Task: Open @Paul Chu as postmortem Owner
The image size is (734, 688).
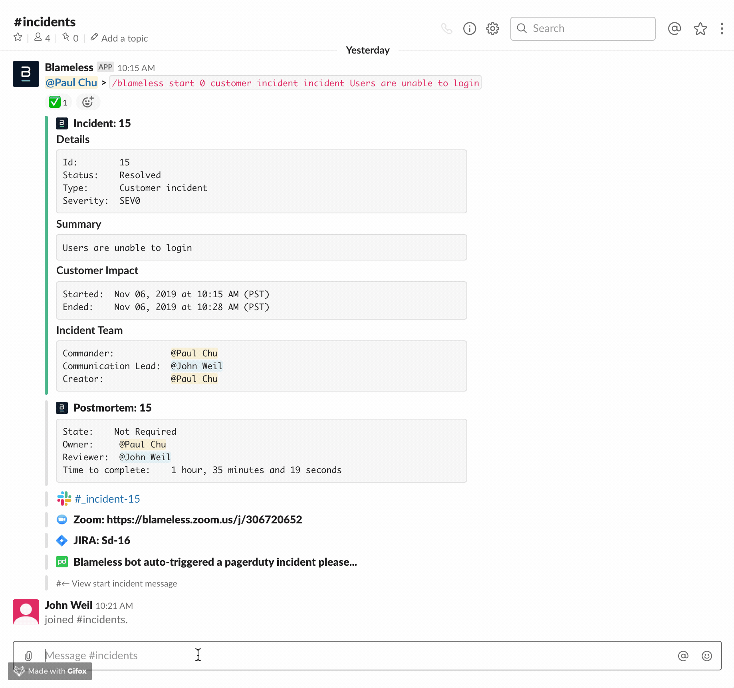Action: click(143, 444)
